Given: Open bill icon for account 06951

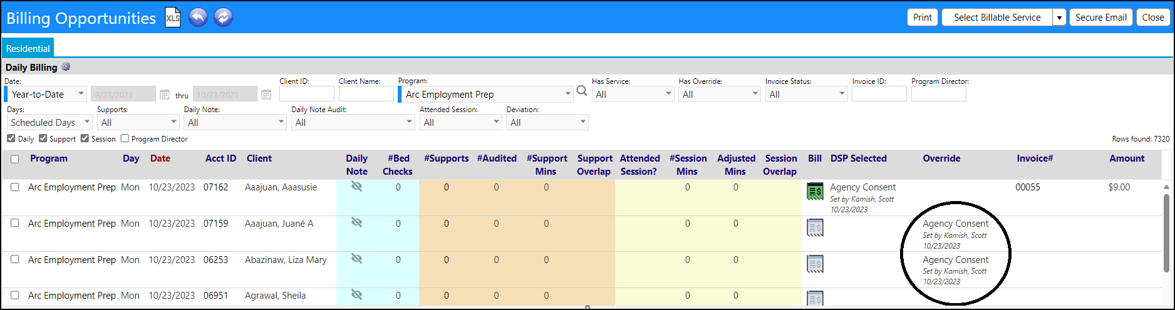Looking at the screenshot, I should point(815,298).
